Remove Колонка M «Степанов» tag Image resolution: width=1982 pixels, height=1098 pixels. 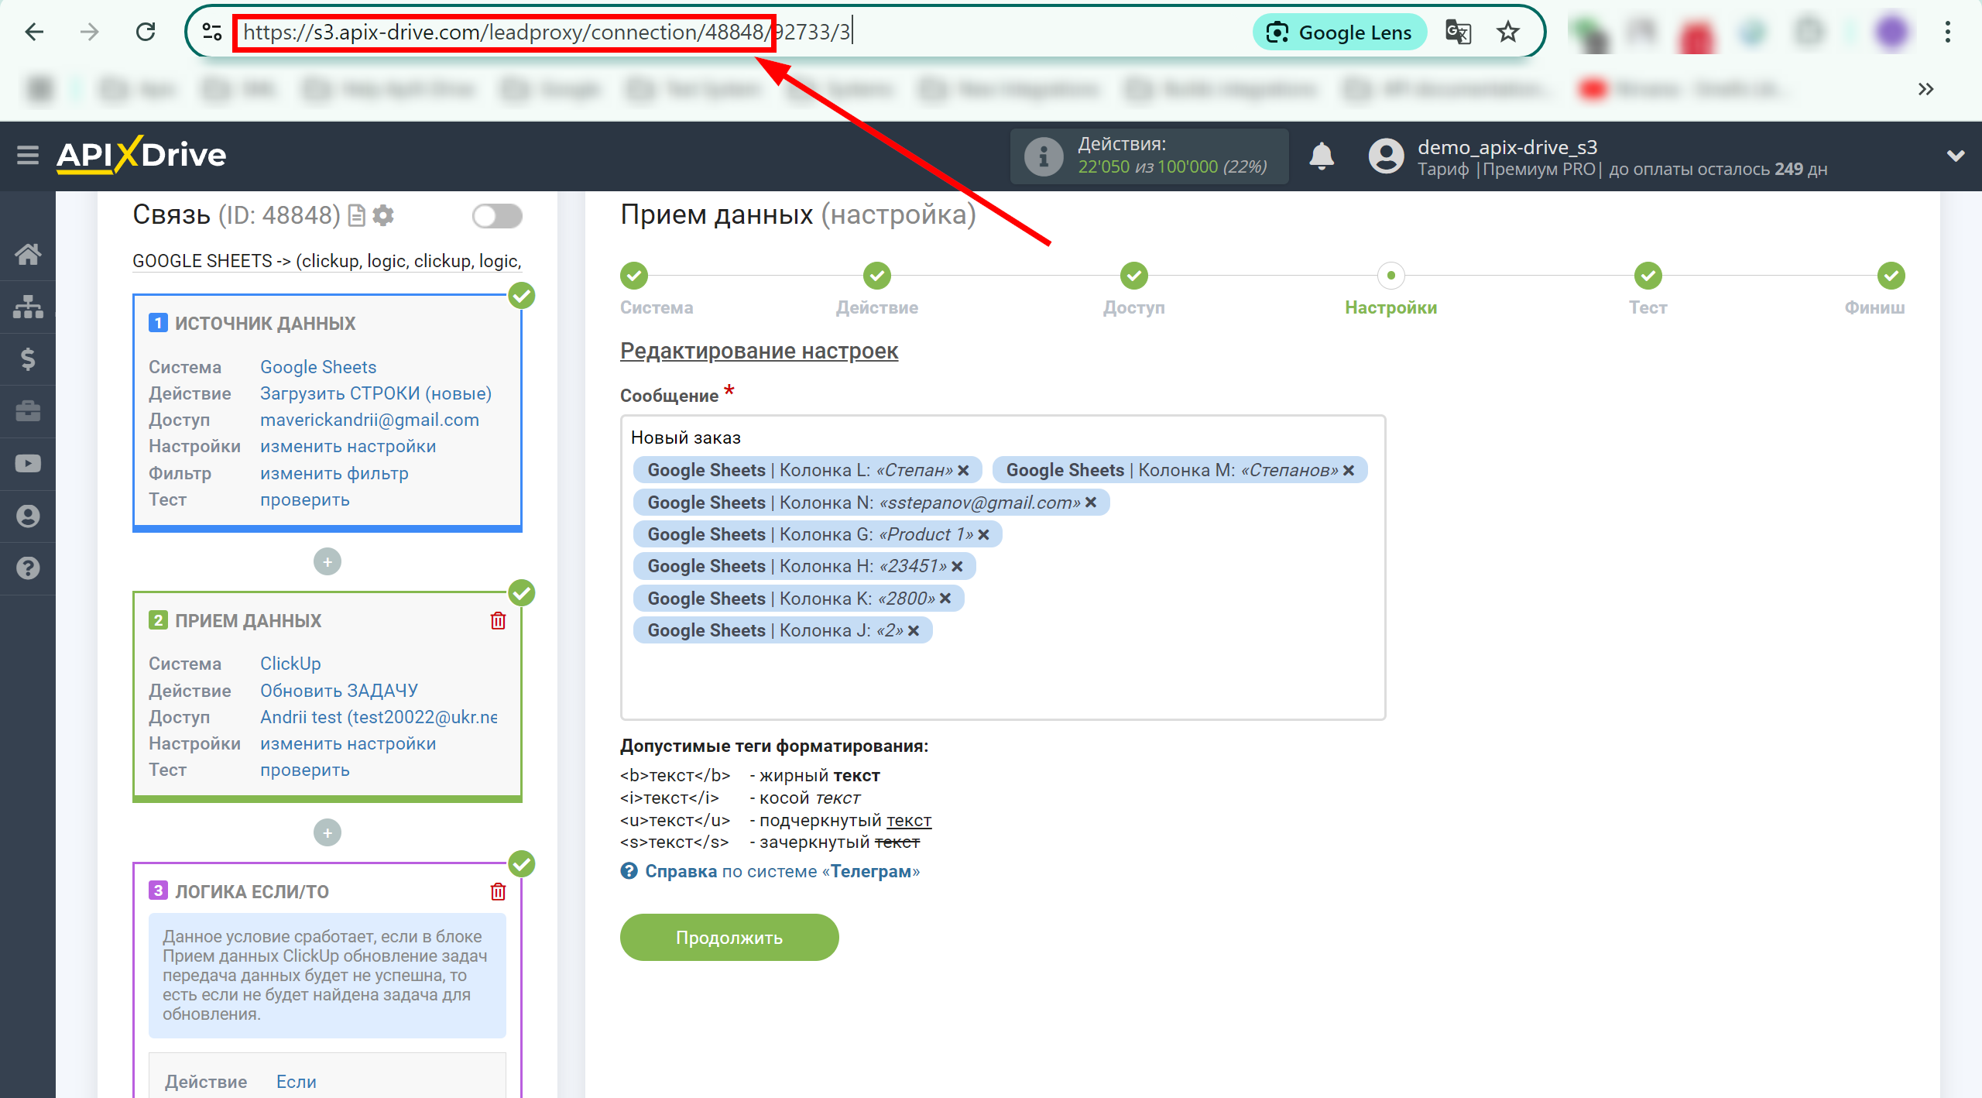(1349, 470)
